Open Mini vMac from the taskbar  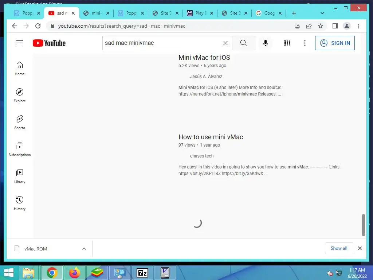165,273
